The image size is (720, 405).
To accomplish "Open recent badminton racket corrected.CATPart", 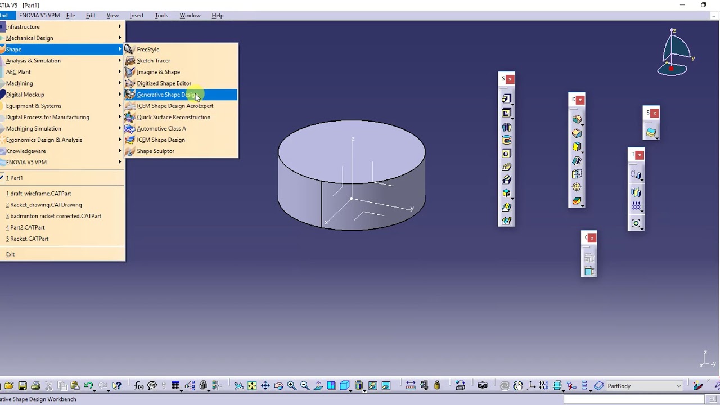I will pos(62,216).
